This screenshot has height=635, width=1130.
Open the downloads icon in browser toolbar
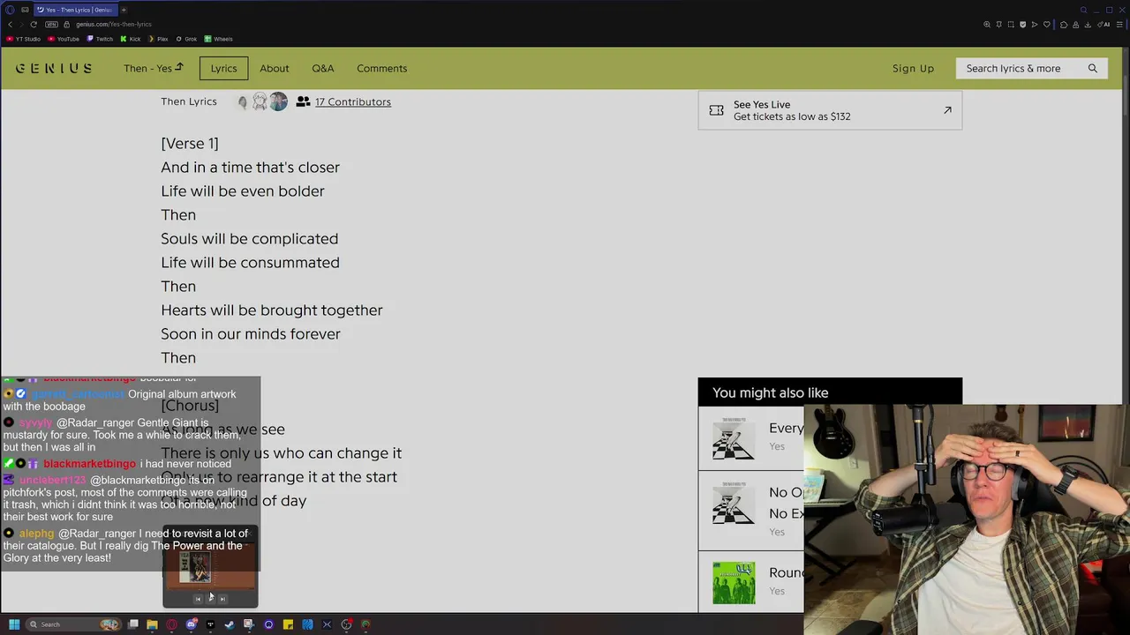[x=1088, y=25]
